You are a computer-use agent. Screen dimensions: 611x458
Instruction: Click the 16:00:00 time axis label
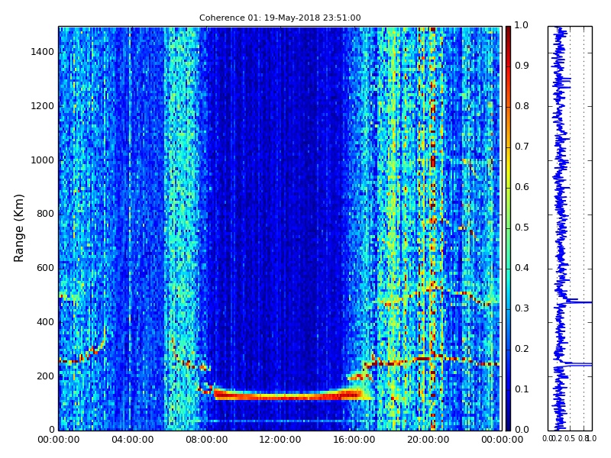(x=354, y=440)
